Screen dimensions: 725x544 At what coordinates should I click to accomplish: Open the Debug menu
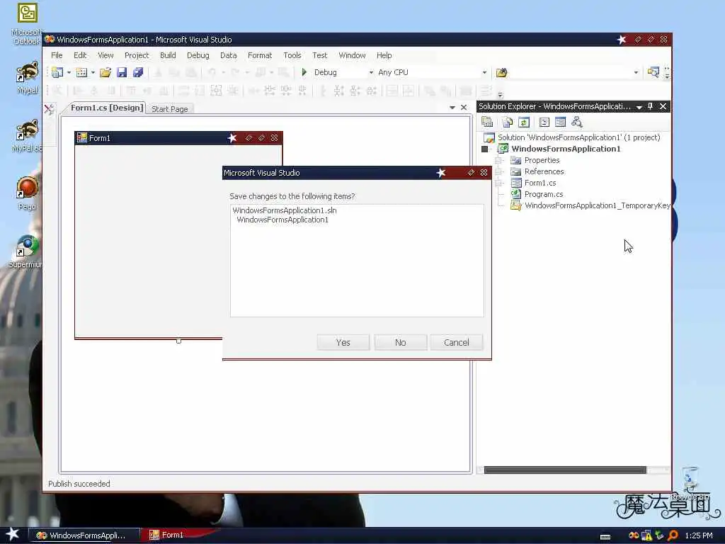pos(198,55)
